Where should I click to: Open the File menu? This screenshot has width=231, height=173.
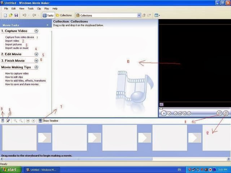[x=6, y=9]
